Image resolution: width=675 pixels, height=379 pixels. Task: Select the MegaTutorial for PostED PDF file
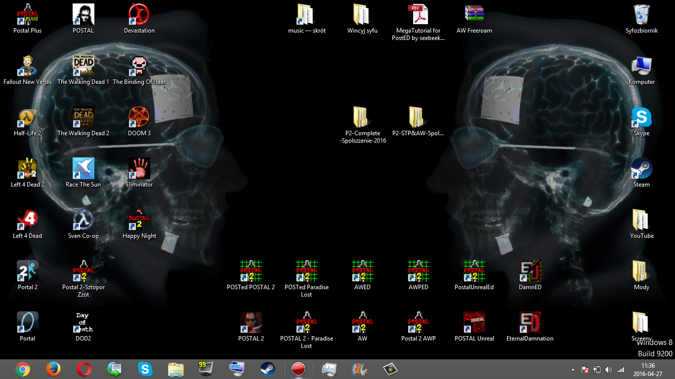419,22
